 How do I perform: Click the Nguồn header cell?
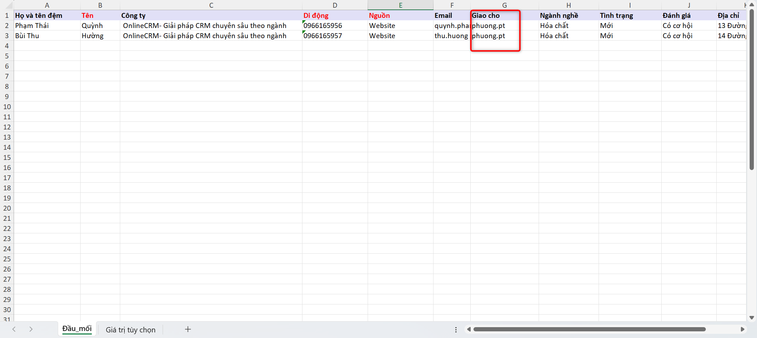pyautogui.click(x=400, y=15)
